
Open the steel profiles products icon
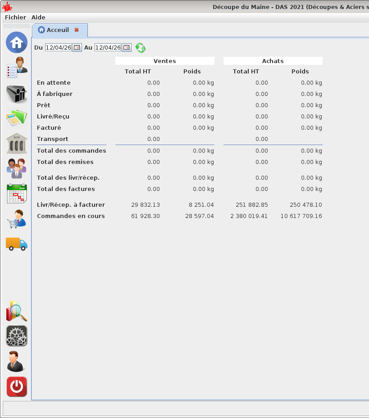point(17,94)
